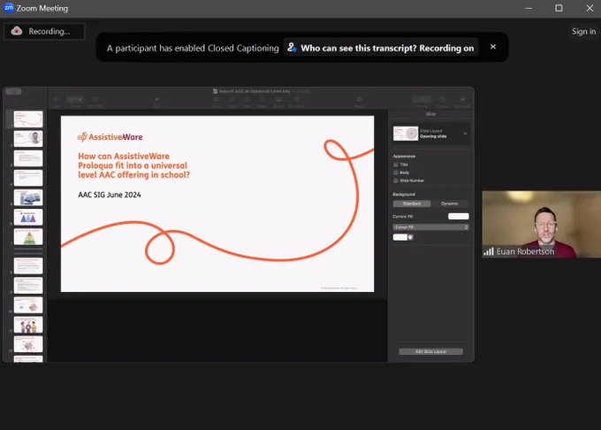Click the white colour well below Colour Fill
The width and height of the screenshot is (601, 430).
(x=400, y=237)
